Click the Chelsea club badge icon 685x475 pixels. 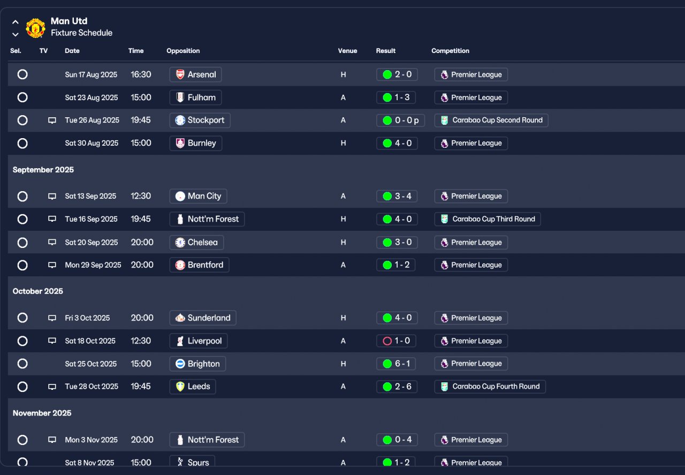(180, 243)
